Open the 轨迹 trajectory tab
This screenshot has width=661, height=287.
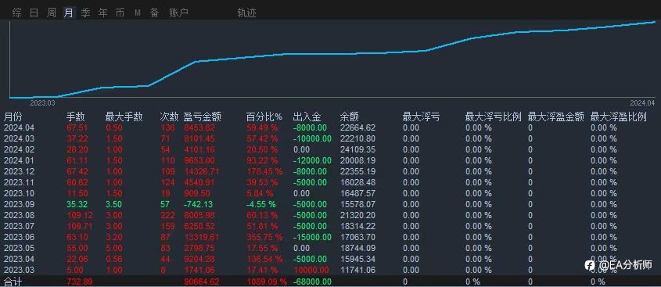(246, 13)
